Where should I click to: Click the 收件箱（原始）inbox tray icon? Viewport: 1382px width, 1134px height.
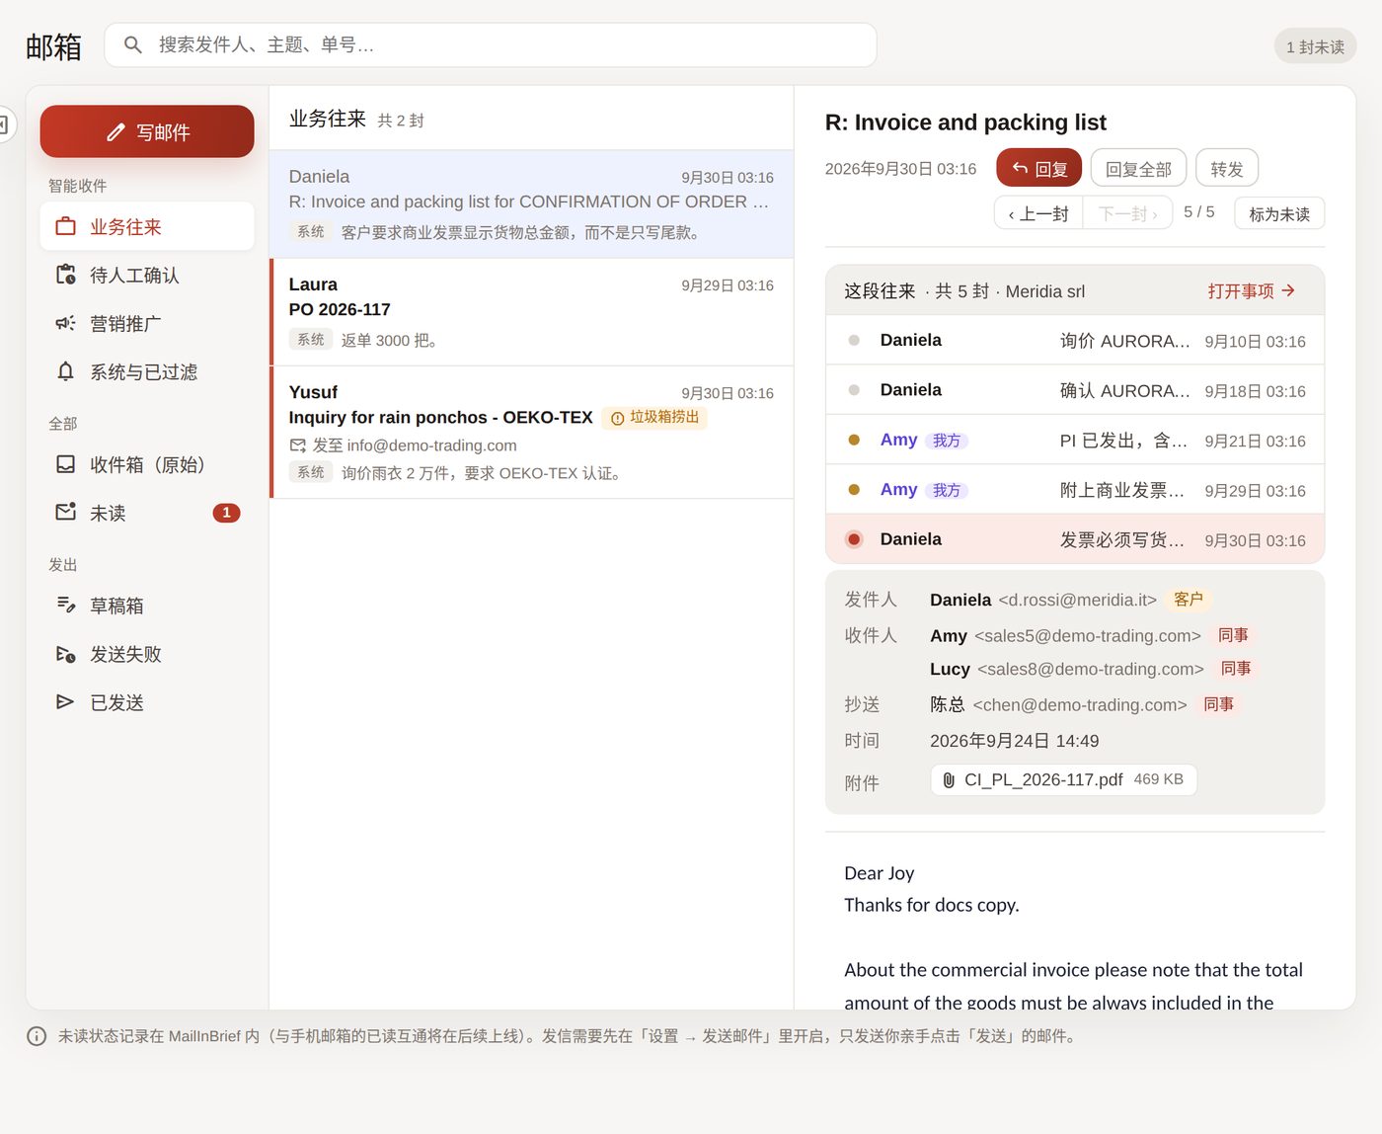pos(66,464)
